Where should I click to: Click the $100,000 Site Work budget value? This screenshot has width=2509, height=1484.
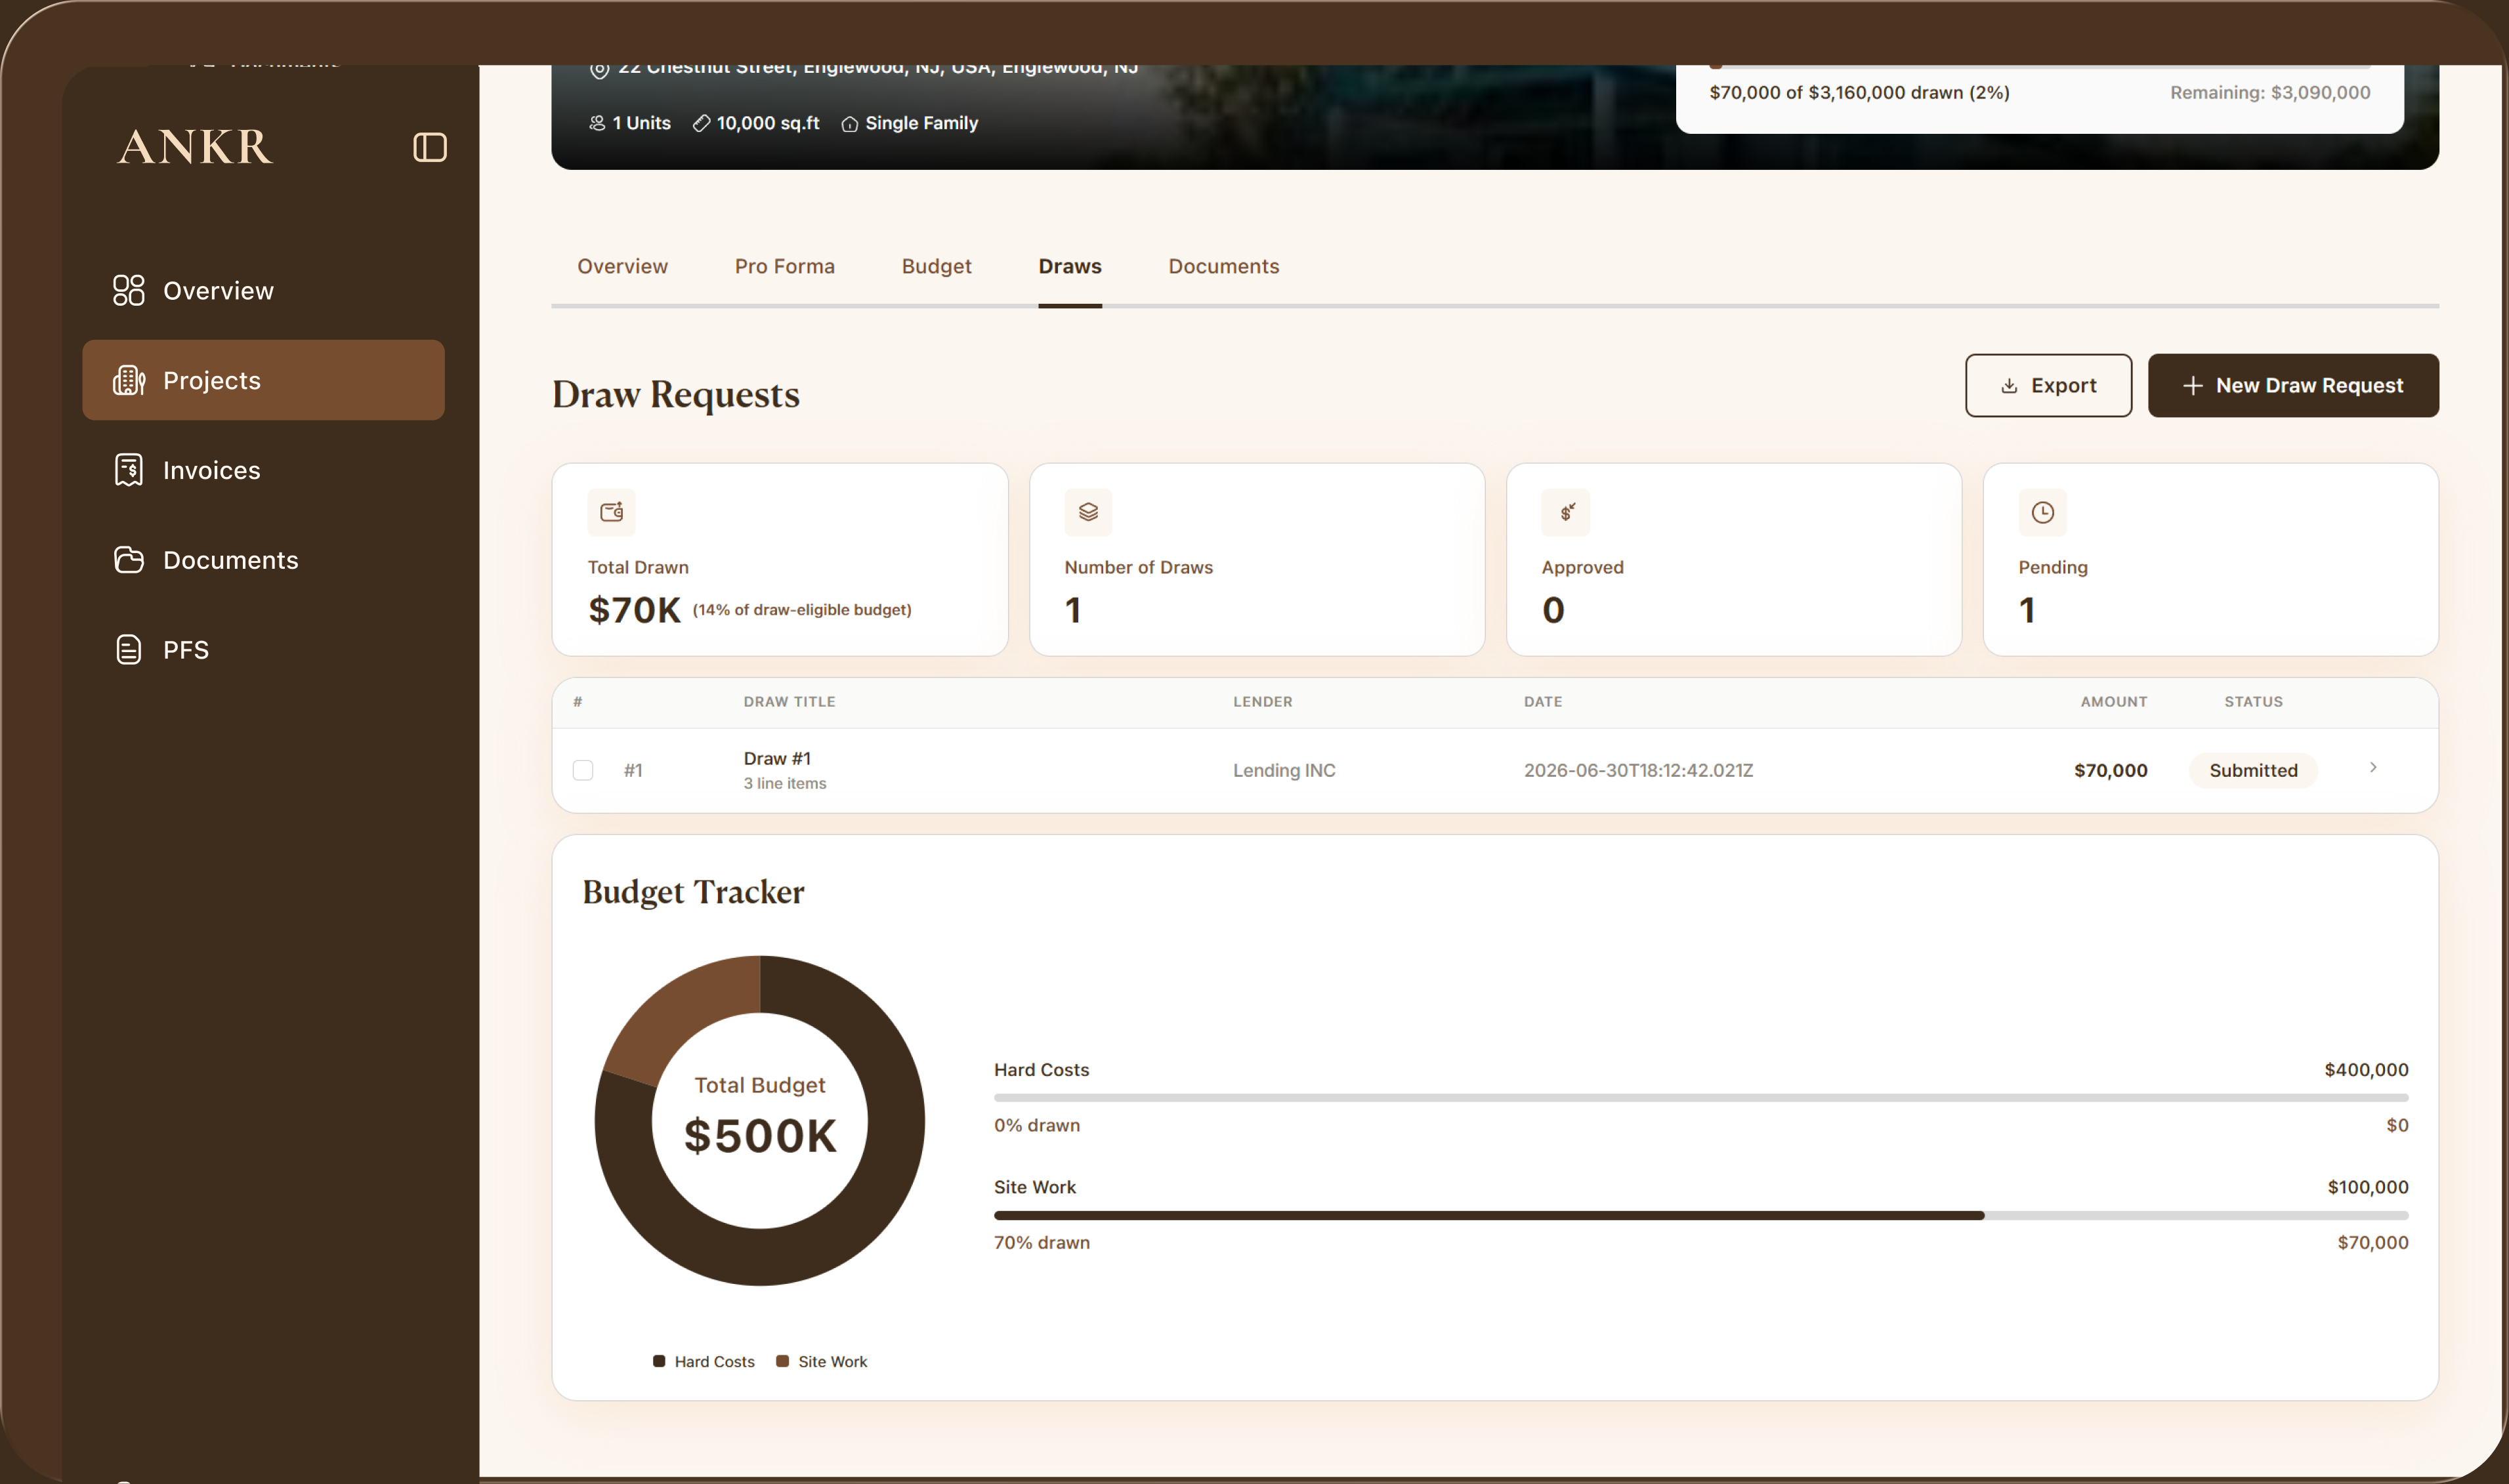tap(2367, 1188)
